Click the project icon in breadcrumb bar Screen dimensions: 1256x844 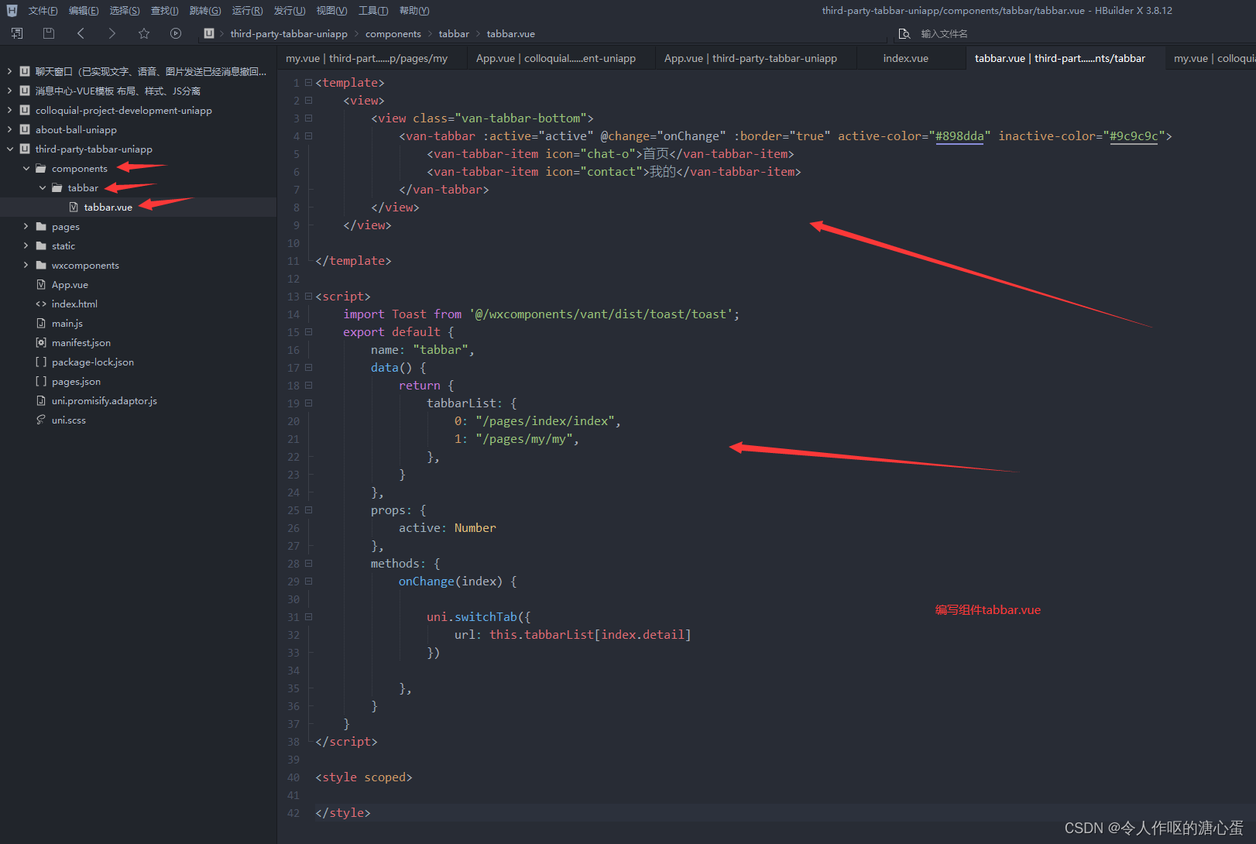coord(209,33)
